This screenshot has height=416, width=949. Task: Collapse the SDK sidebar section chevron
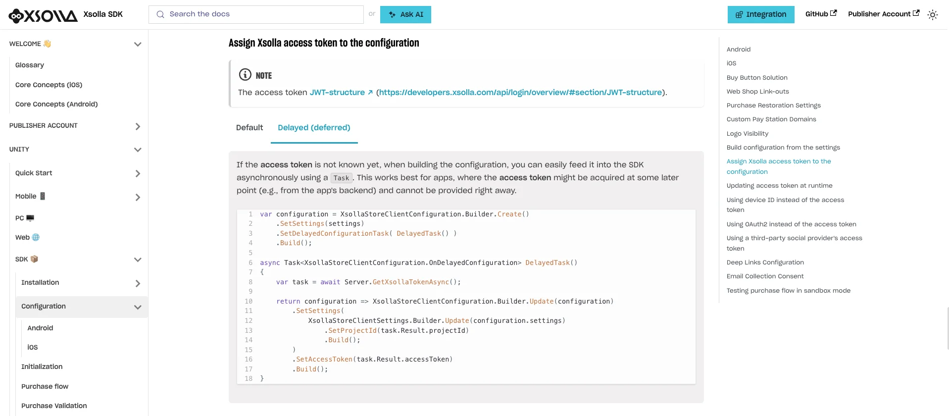click(x=138, y=260)
